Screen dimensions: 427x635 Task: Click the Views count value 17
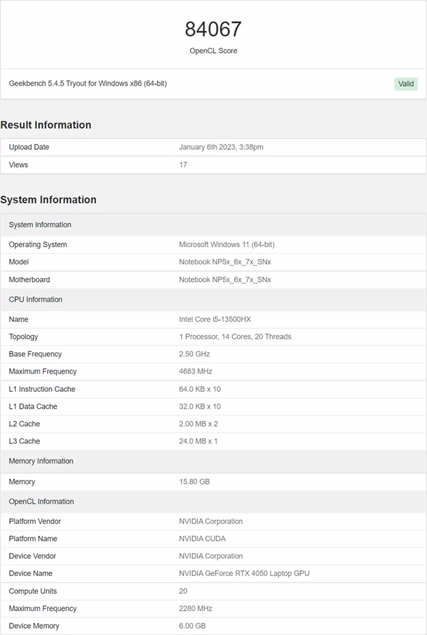tap(183, 165)
